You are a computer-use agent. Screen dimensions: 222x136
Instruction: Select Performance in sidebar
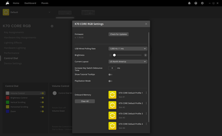[x=12, y=53]
